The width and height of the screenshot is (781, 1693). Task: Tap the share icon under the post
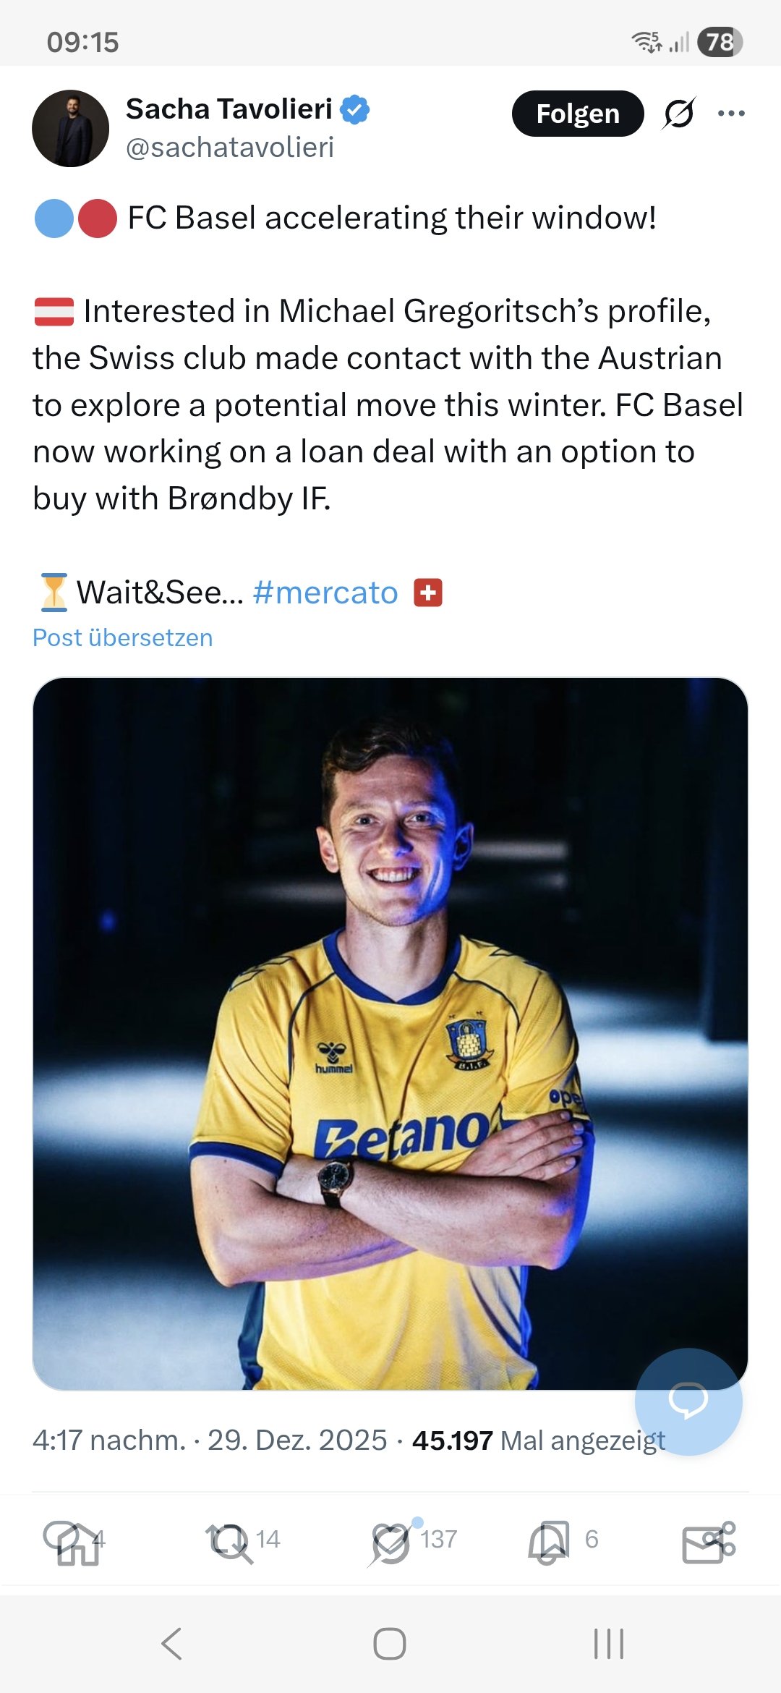709,1540
